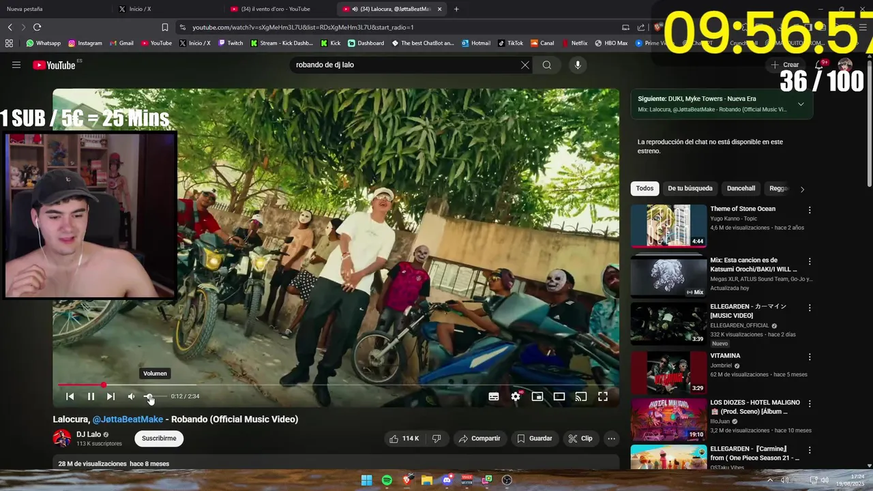873x491 pixels.
Task: Open the Whatsapp bookmark
Action: (43, 43)
